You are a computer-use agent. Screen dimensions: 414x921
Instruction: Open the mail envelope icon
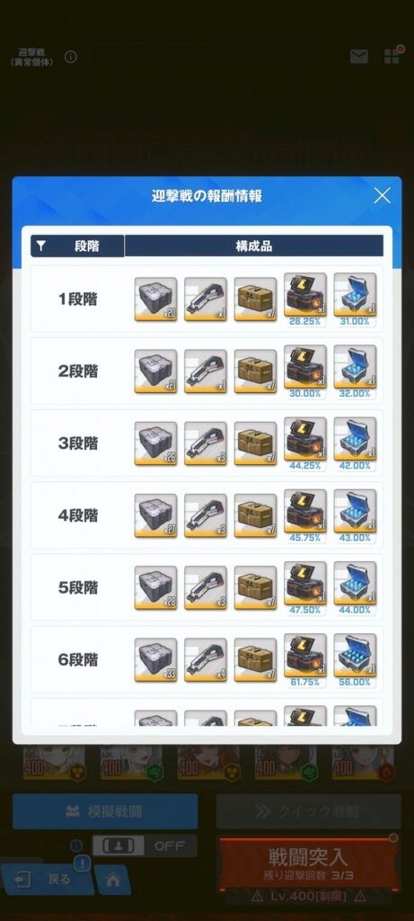coord(359,57)
